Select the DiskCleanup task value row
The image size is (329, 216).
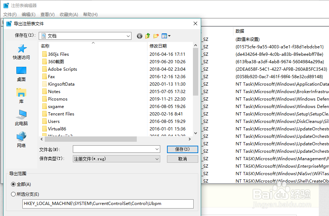pos(282,121)
